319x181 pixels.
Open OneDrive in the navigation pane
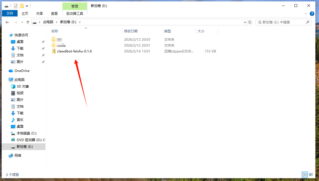(19, 71)
